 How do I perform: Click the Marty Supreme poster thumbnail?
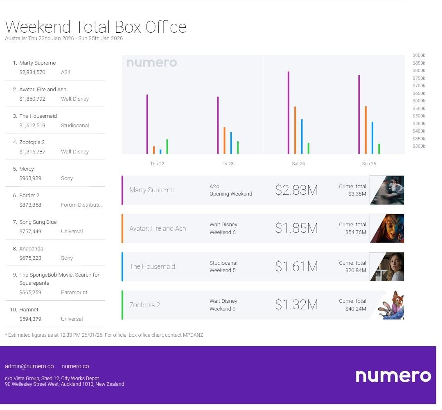387,190
